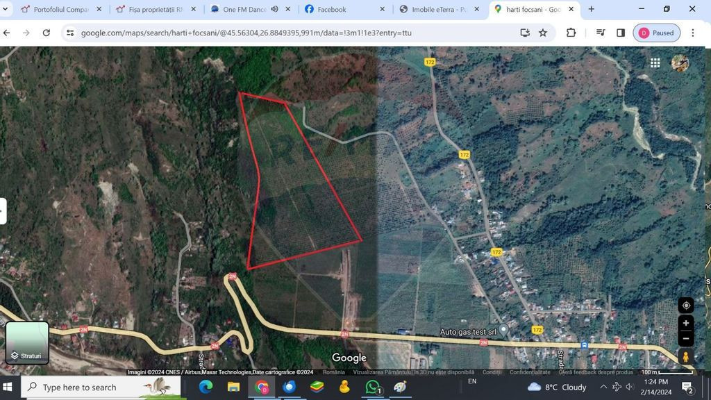This screenshot has height=400, width=711.
Task: Zoom out of the map
Action: coord(685,339)
